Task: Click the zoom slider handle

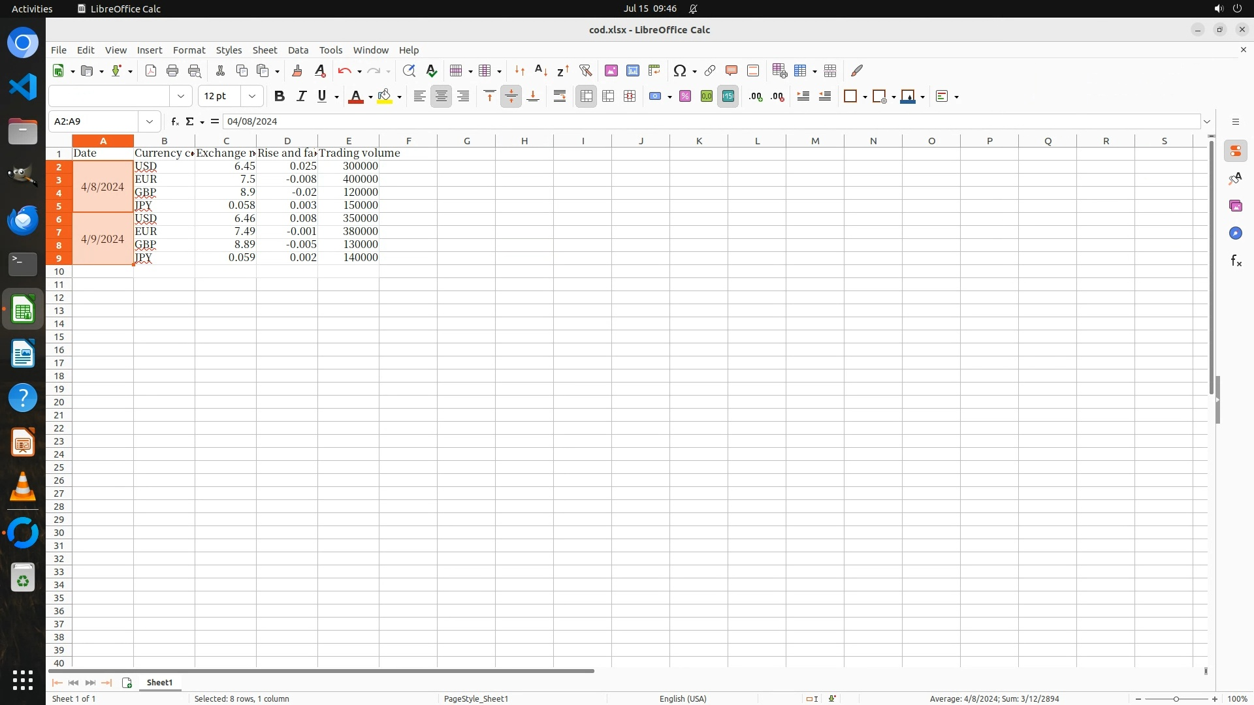Action: (1176, 698)
